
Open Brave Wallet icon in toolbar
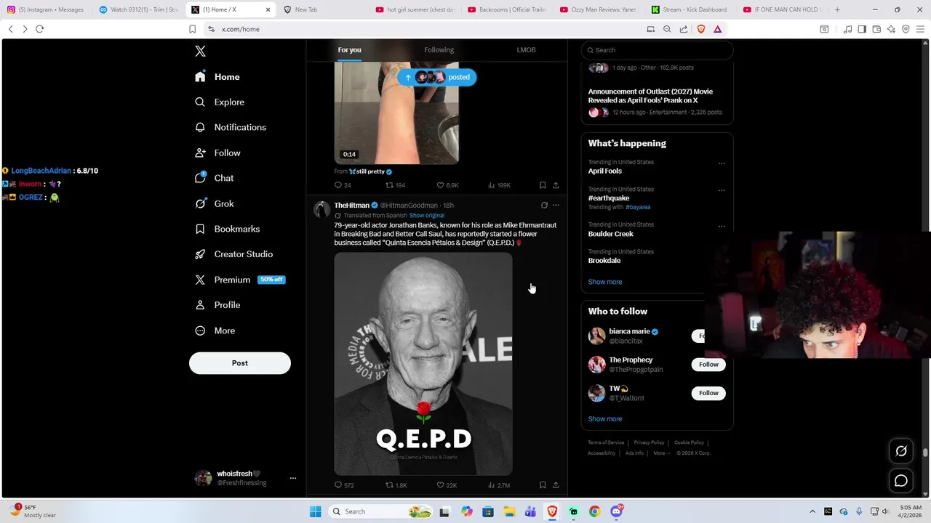[876, 29]
